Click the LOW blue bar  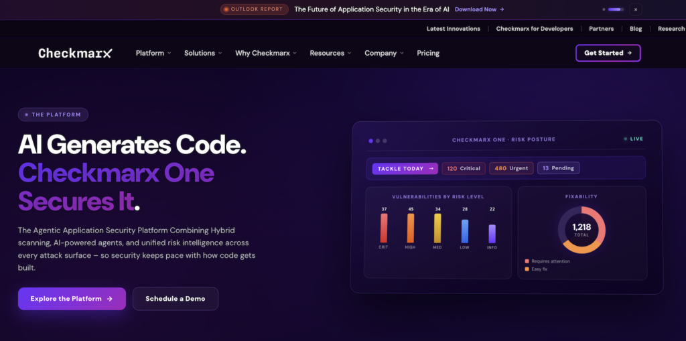tap(465, 231)
